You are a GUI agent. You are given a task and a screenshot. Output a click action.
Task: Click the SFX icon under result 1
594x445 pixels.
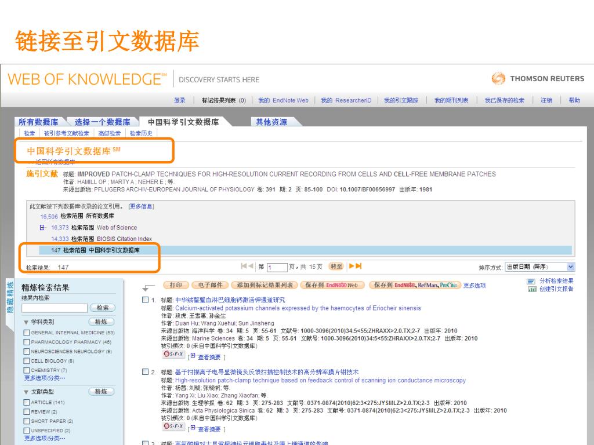(x=173, y=354)
